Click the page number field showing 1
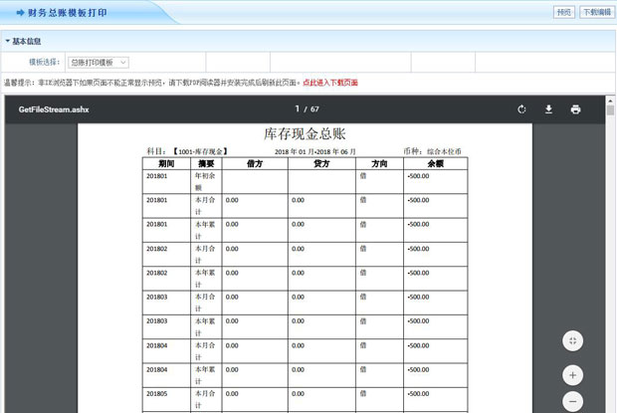This screenshot has height=413, width=617. 297,109
